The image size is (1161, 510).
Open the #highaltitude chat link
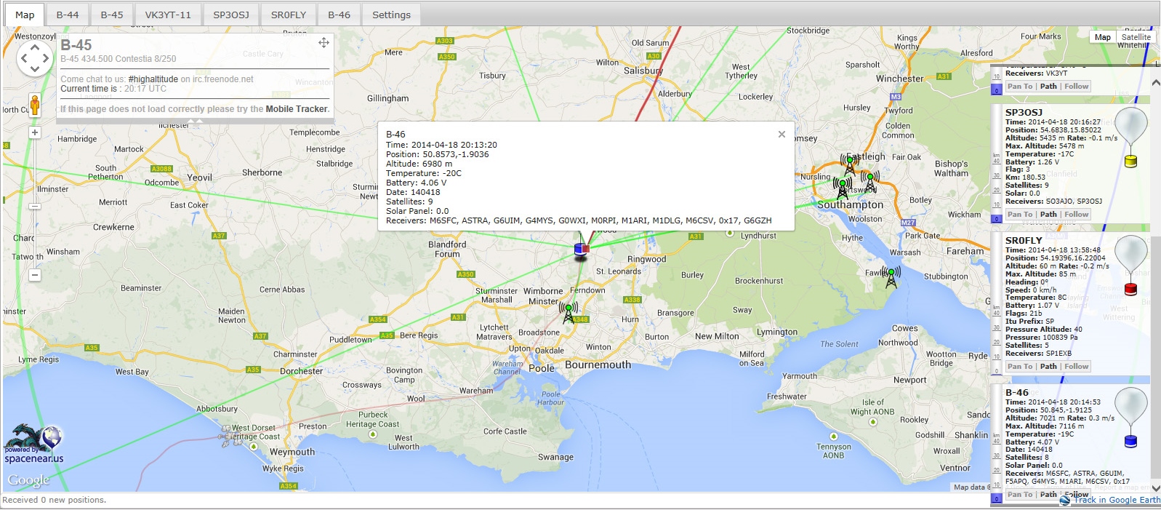(x=153, y=79)
